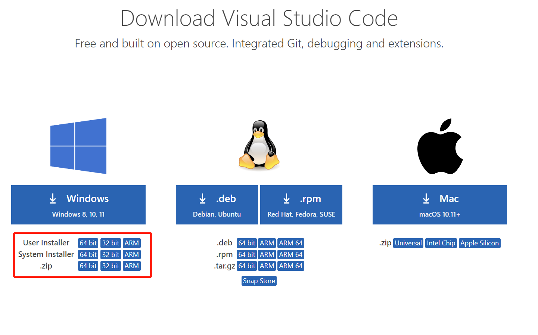Download the Mac macOS 10.11+ build

pos(440,205)
